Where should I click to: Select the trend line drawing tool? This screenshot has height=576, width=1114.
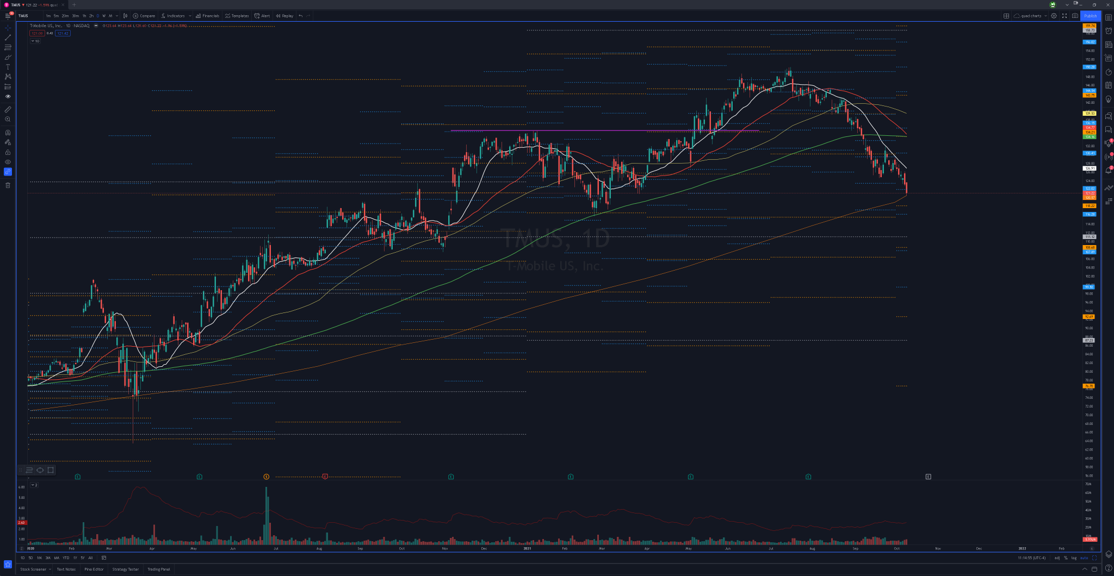pos(8,37)
